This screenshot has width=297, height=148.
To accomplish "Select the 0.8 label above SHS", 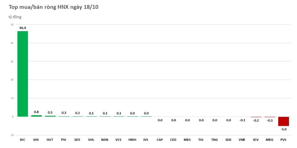I will click(x=36, y=112).
